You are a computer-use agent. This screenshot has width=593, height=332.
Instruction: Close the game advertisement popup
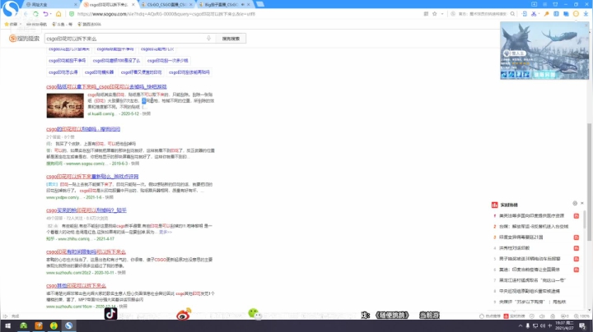tap(586, 25)
